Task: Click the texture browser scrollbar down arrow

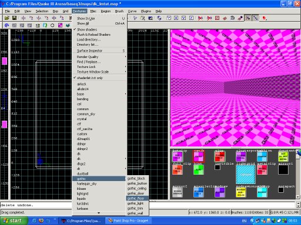Action: click(x=298, y=197)
